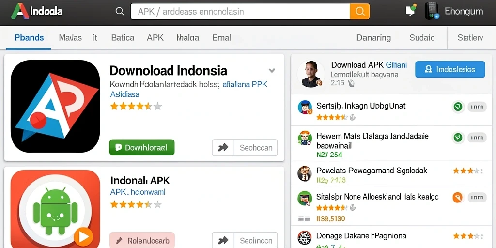Image resolution: width=496 pixels, height=248 pixels.
Task: Click the device avatar next to Ehongum
Action: [432, 11]
